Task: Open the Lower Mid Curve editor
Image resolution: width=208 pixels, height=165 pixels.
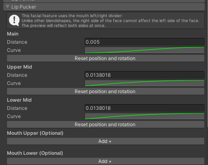Action: click(x=144, y=116)
